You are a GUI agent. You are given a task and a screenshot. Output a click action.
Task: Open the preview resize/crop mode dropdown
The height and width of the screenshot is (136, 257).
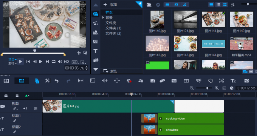(x=83, y=62)
